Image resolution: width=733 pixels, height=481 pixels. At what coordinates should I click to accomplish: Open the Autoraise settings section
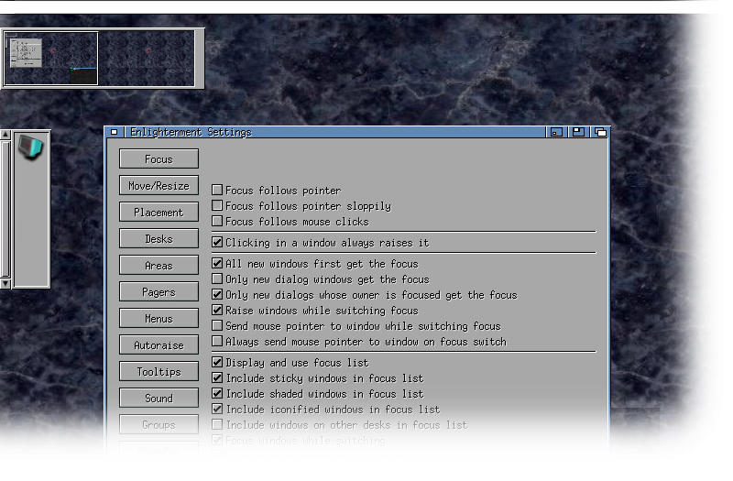(x=159, y=345)
